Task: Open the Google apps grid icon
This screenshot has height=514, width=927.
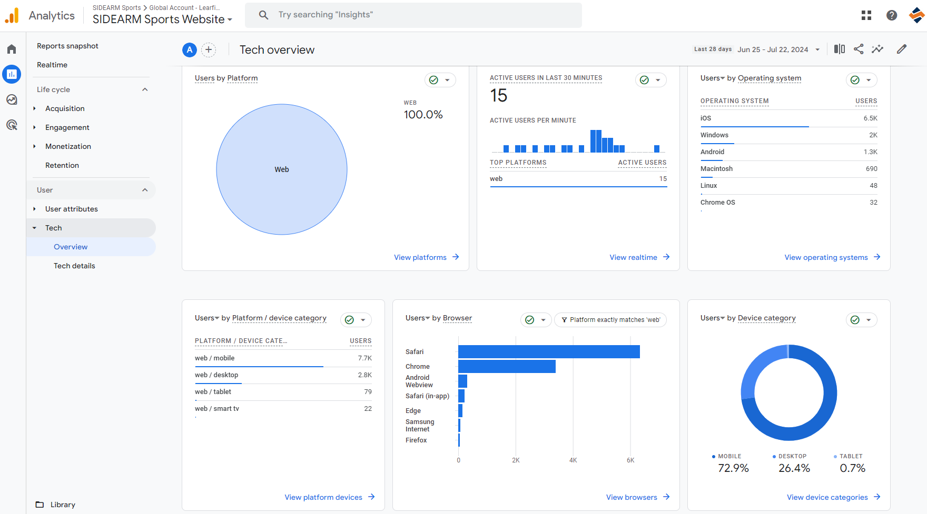Action: (866, 15)
